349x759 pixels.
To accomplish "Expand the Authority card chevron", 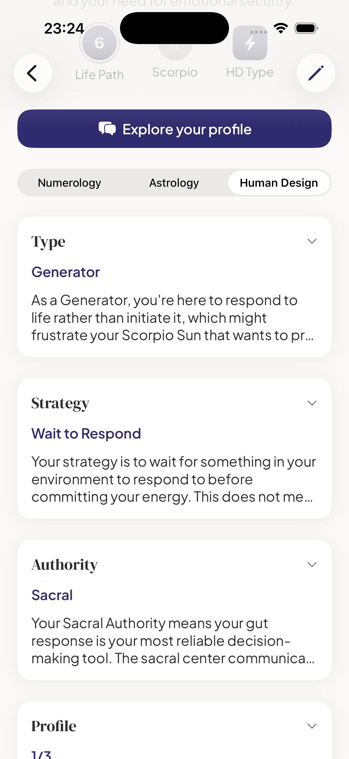I will tap(312, 564).
